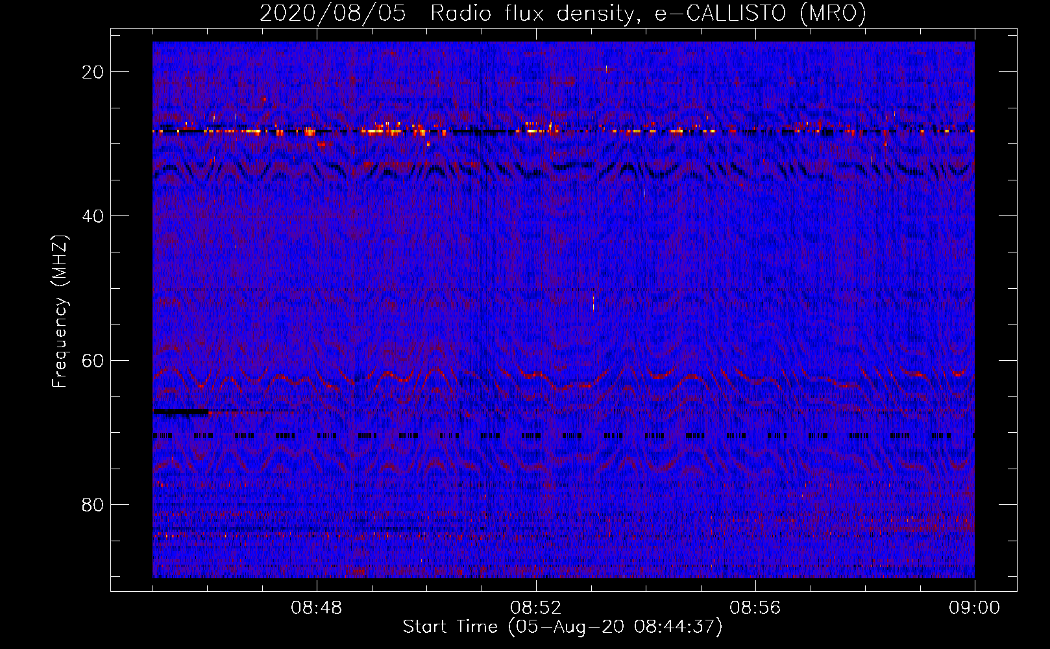Click the 09:00 time tick label

pyautogui.click(x=975, y=608)
